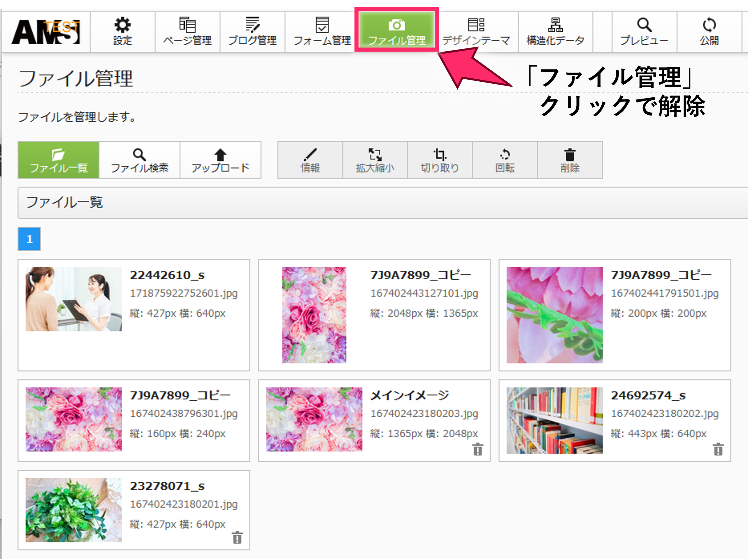This screenshot has width=748, height=559.
Task: Open フォーム管理 in the nav bar
Action: 322,32
